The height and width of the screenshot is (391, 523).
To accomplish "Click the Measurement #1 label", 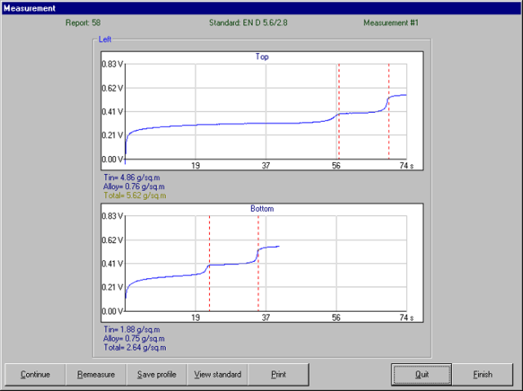I will click(x=391, y=23).
